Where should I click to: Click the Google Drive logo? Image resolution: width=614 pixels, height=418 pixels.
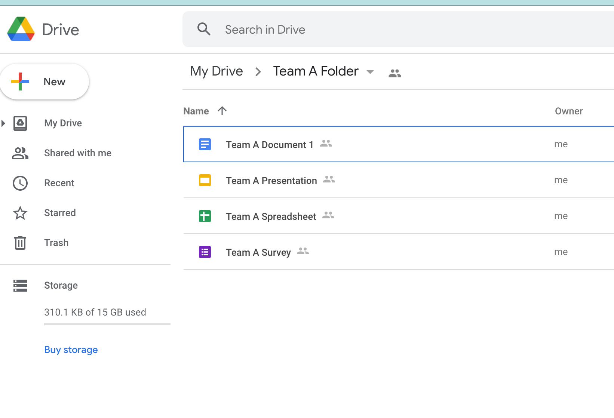click(21, 29)
